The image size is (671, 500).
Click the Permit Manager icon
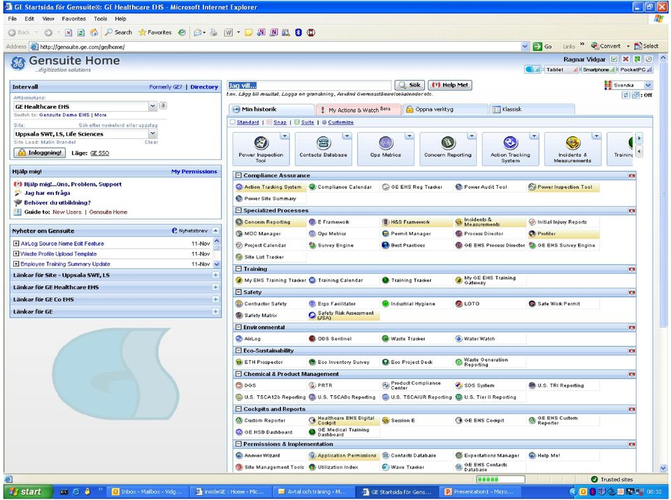click(x=386, y=233)
